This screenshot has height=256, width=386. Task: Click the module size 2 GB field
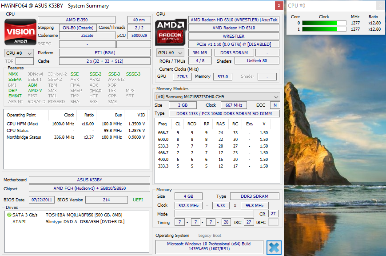pos(183,105)
